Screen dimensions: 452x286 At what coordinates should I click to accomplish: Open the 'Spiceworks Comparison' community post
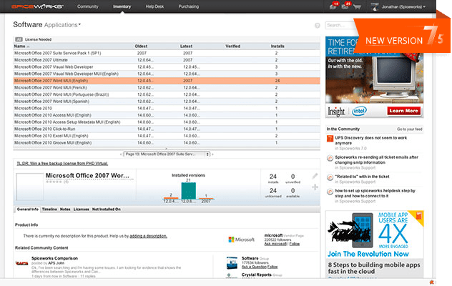(x=54, y=258)
